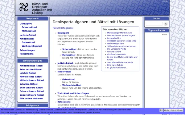Image resolution: width=185 pixels, height=115 pixels.
Task: Click the site logo emblem in header
Action: click(x=24, y=7)
